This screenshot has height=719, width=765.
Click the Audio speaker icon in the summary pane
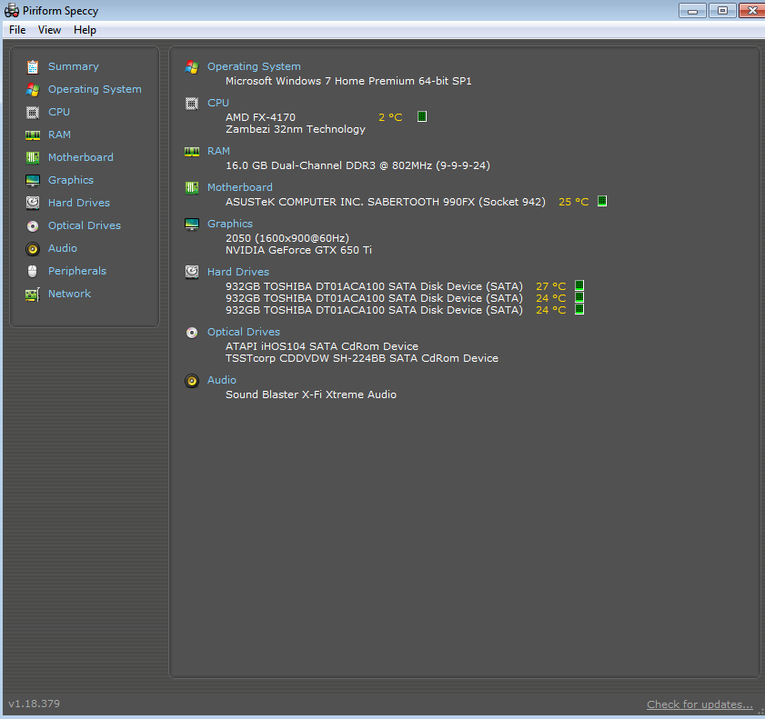click(192, 381)
